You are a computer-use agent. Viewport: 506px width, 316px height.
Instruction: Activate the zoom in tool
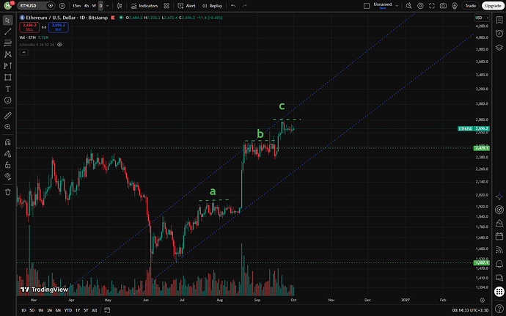[8, 127]
